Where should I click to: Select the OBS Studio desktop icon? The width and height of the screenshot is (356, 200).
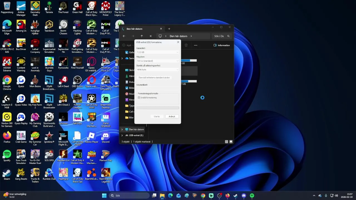pyautogui.click(x=77, y=82)
